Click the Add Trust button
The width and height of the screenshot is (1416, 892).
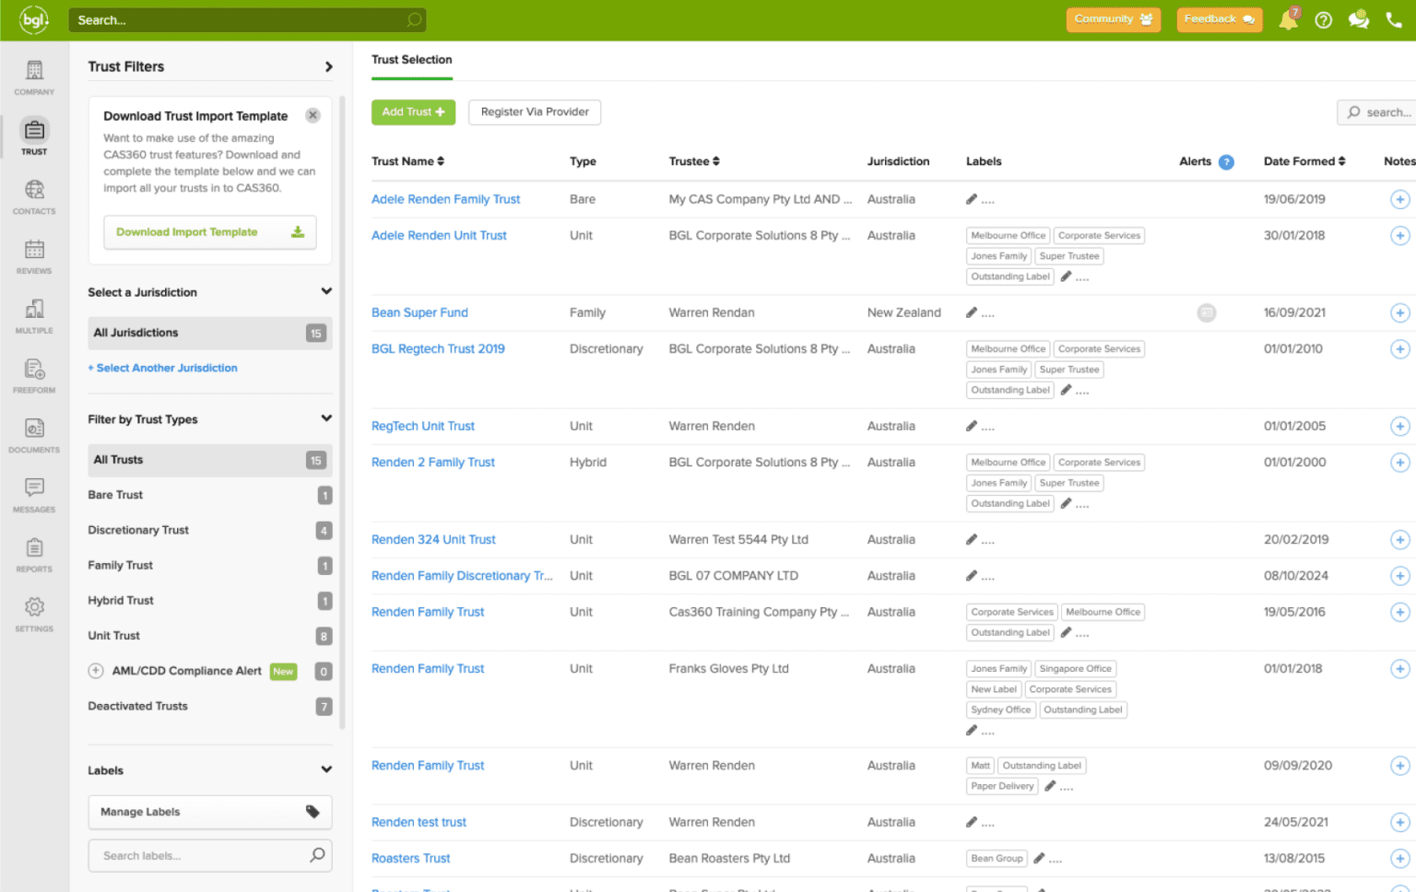(413, 112)
